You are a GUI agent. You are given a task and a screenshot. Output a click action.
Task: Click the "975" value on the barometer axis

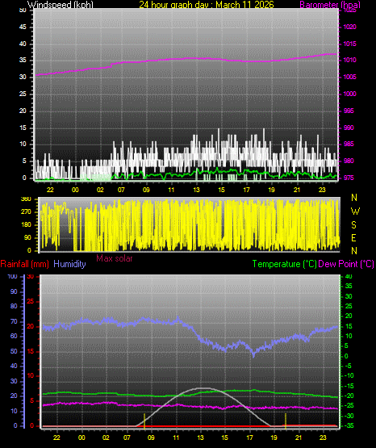349,178
